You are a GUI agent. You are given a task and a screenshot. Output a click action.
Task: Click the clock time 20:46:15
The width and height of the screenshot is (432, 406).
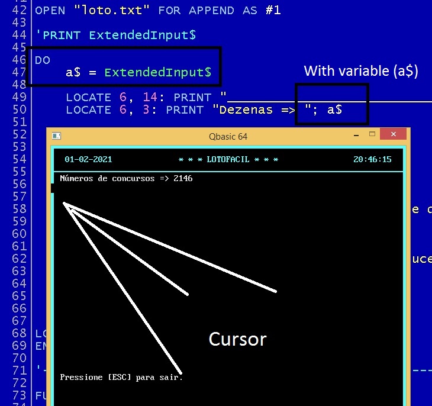[372, 160]
